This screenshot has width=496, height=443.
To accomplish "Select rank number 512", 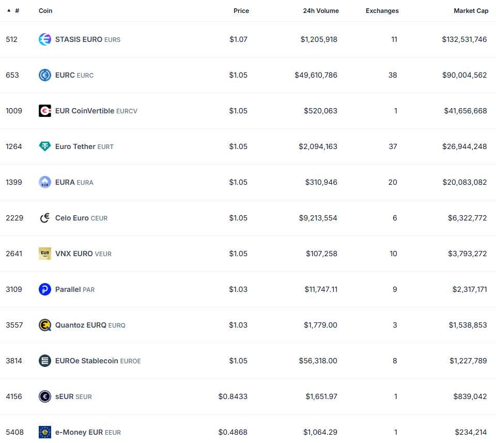I will [x=11, y=39].
